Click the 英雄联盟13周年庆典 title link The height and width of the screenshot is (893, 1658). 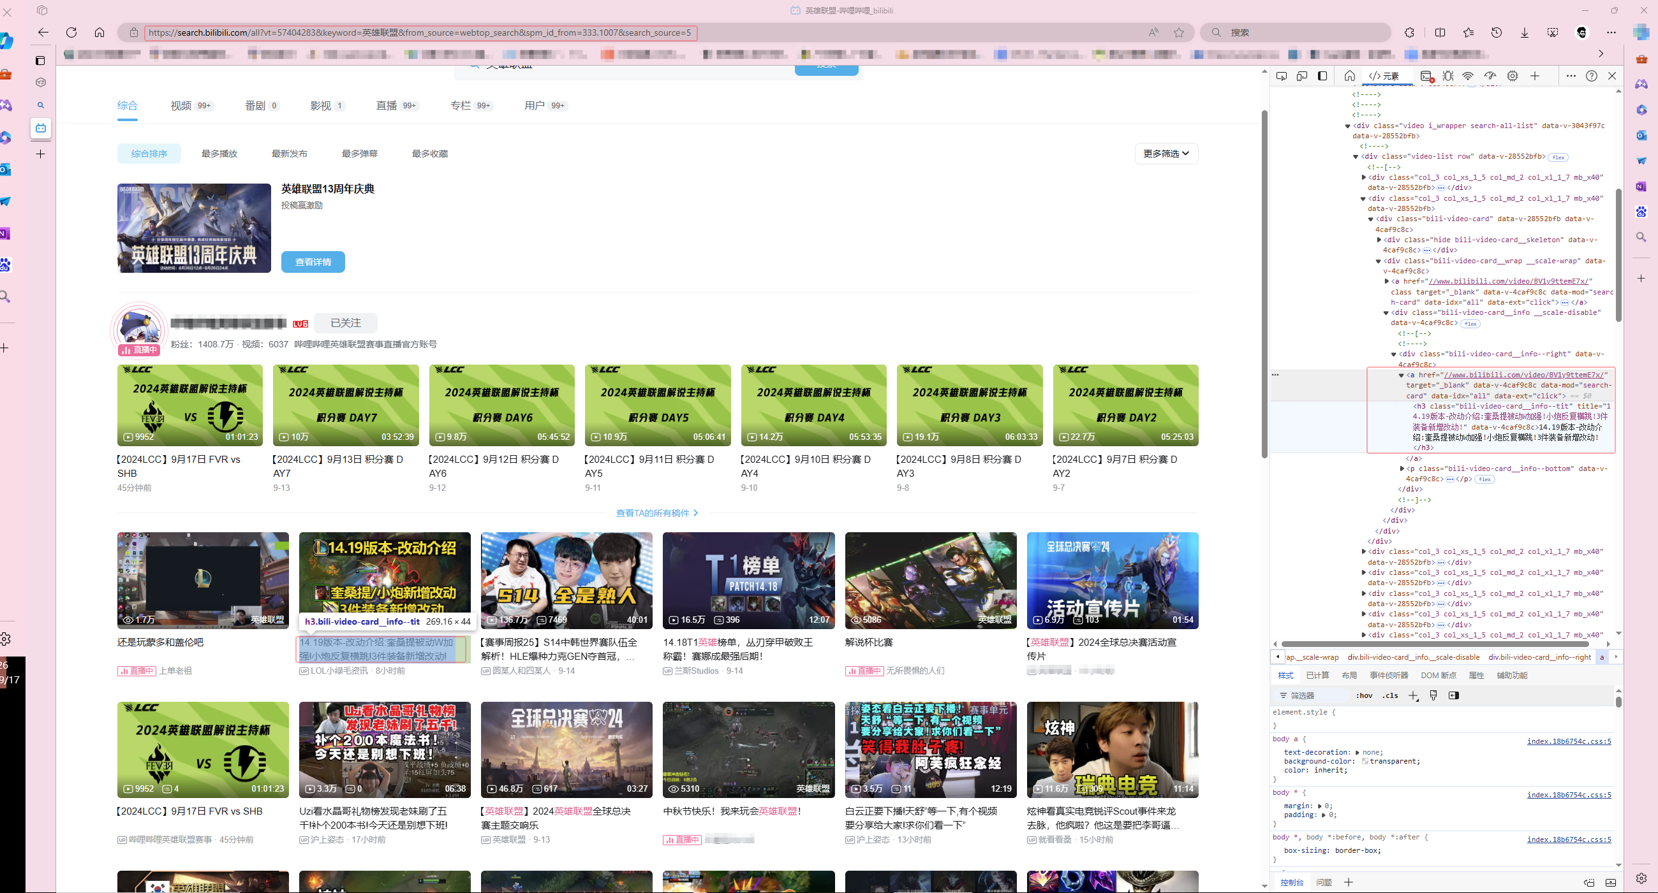[x=328, y=189]
